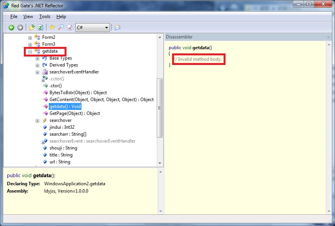Open an assembly with the folder icon
335x226 pixels.
click(32, 27)
